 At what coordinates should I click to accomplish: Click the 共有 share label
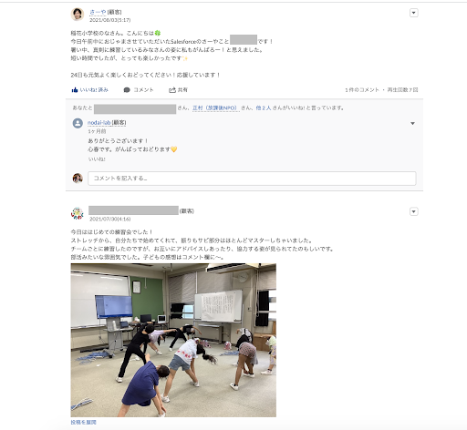coord(182,90)
